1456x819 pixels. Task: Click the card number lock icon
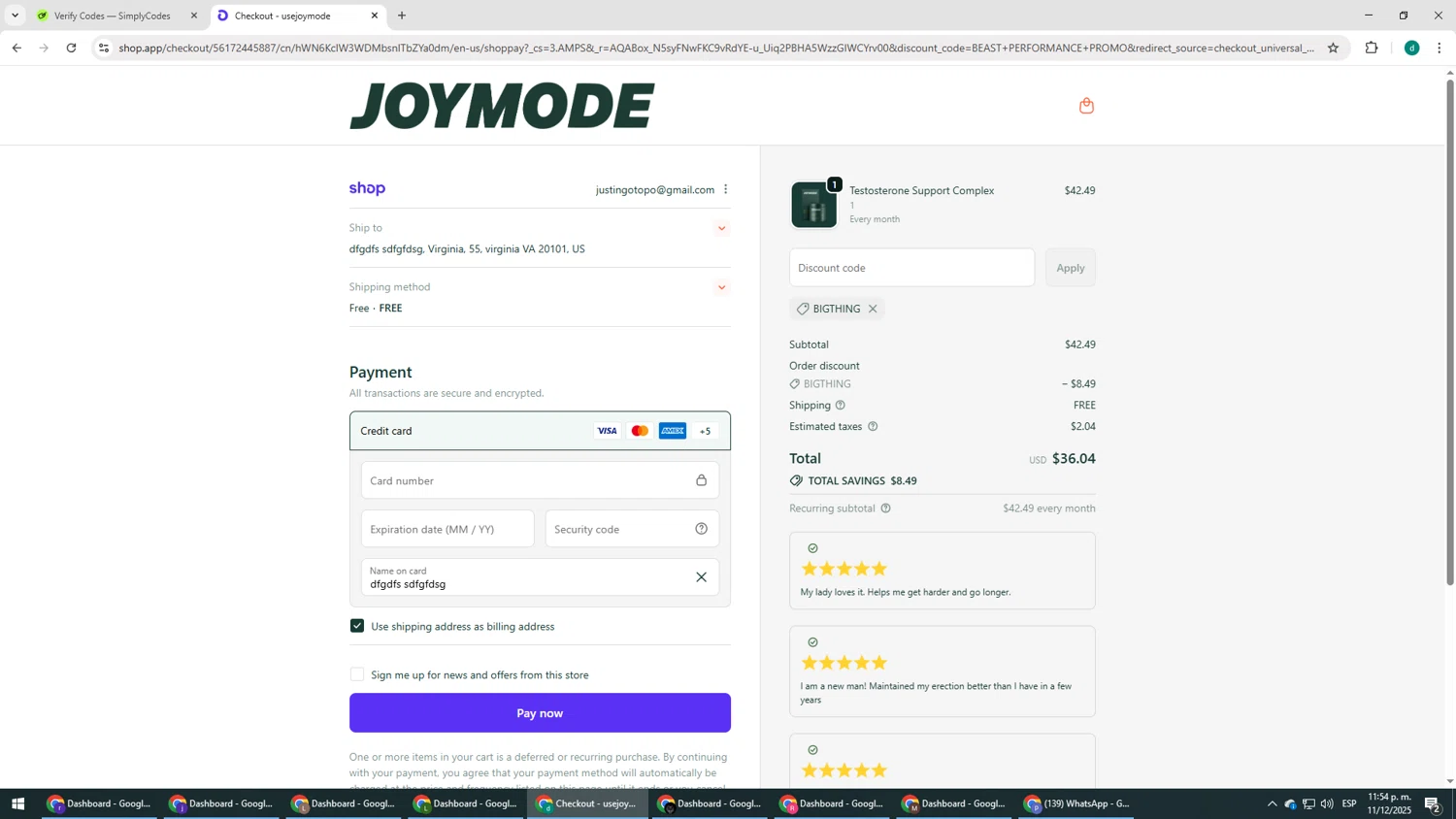[x=701, y=480]
